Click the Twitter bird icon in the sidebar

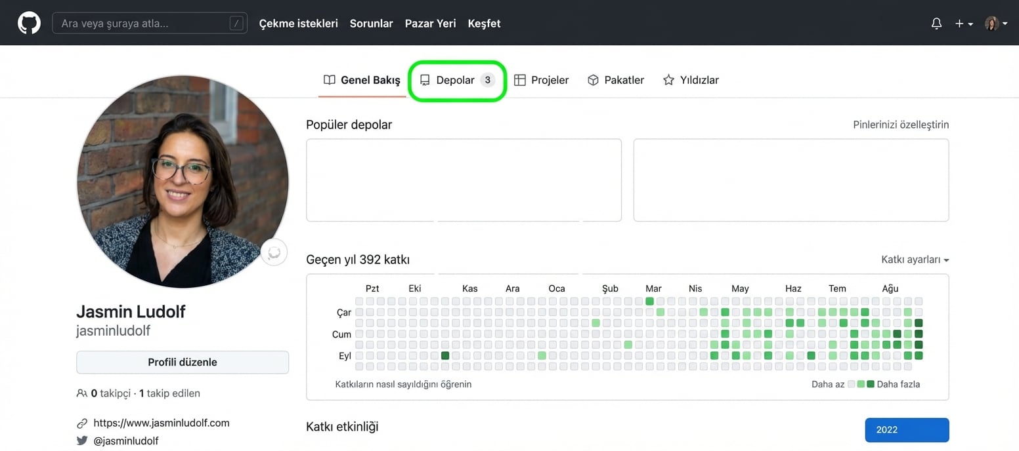point(82,441)
